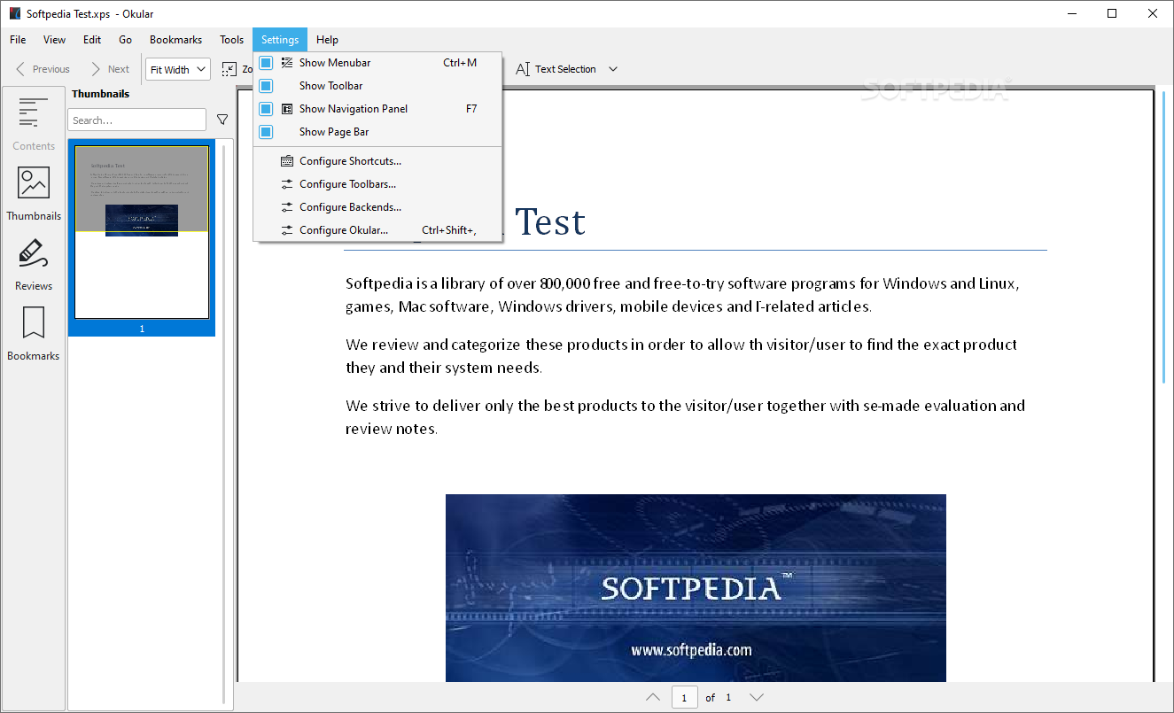Click the Previous page toolbar button
This screenshot has height=713, width=1174.
42,69
